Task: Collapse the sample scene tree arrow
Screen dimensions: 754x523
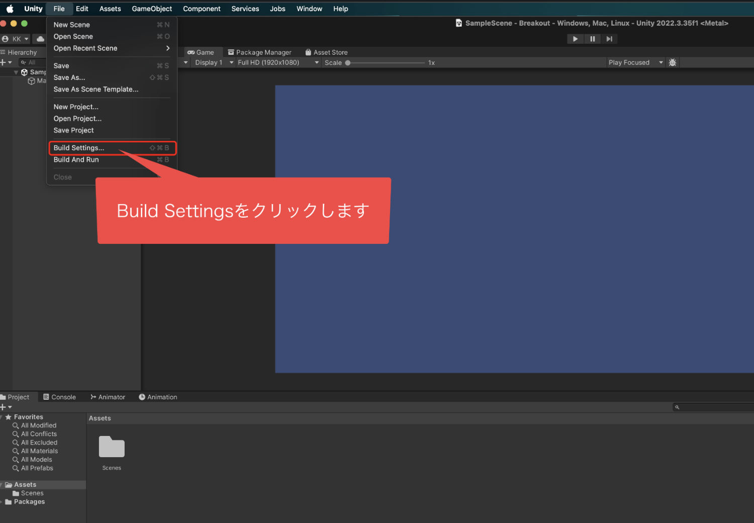Action: click(x=16, y=72)
